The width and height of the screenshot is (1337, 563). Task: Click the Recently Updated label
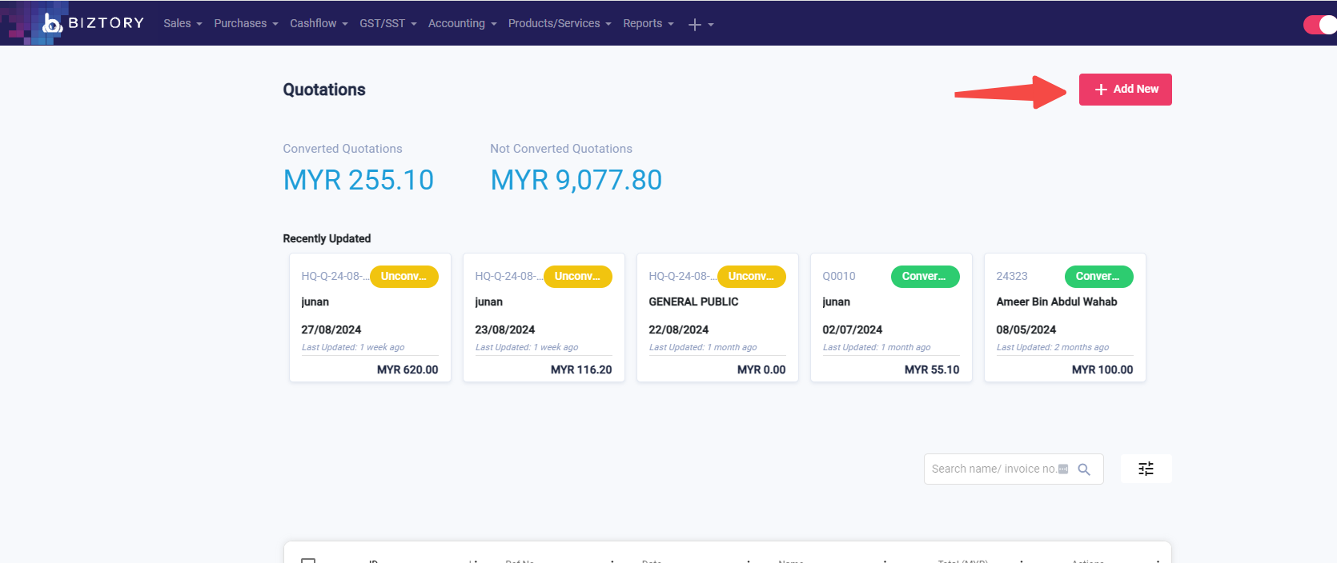tap(327, 238)
